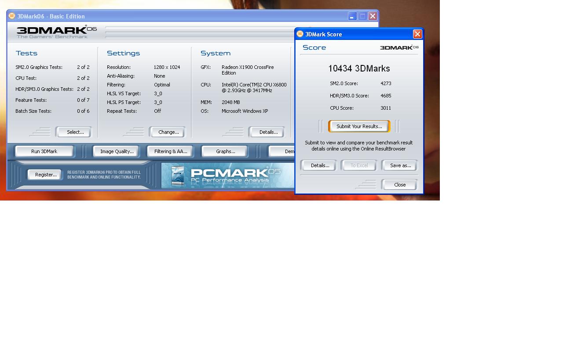Select the 10434 3DMarks score text
563x351 pixels.
click(x=359, y=68)
